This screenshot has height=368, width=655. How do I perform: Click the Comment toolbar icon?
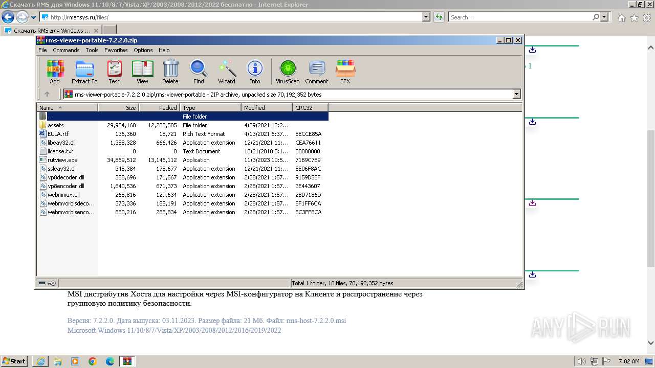point(317,72)
